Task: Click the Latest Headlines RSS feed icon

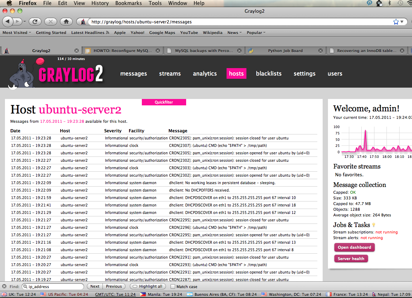Action: pyautogui.click(x=107, y=33)
